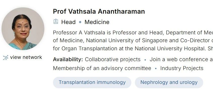The image size is (213, 91).
Task: Click bio text National University of Singapore
Action: pyautogui.click(x=131, y=40)
